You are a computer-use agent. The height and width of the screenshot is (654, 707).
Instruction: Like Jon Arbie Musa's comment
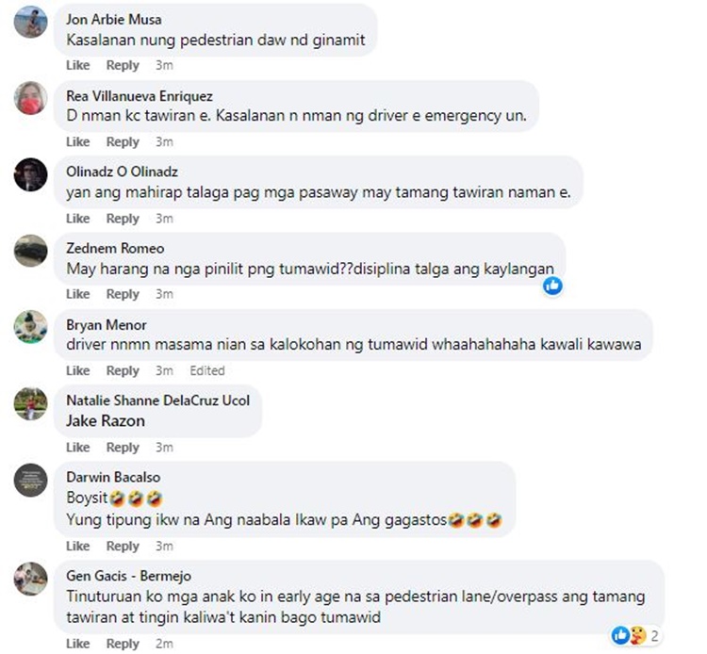[77, 65]
